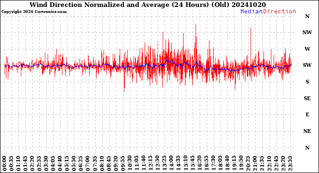Click the 07:35 time label
319x173 pixels.
[x=95, y=163]
